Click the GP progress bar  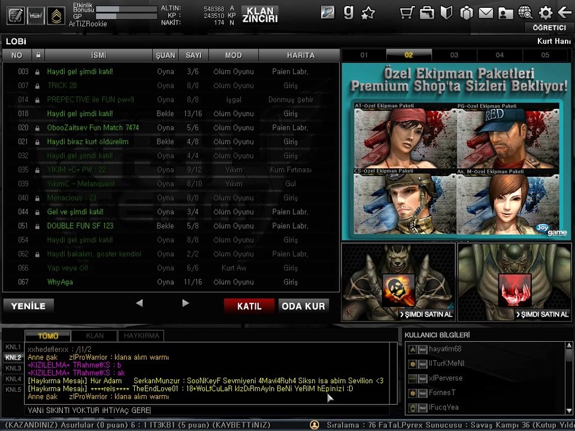point(126,16)
